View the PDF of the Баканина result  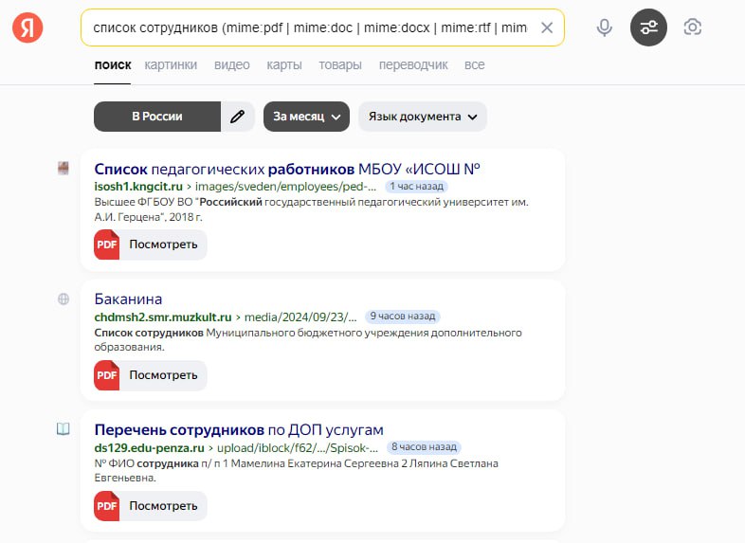pos(150,375)
